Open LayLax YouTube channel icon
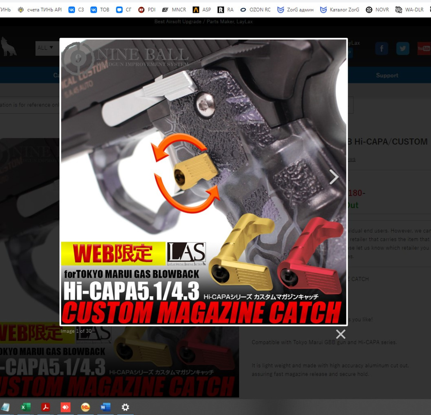Screen dimensions: 431x415 click(x=424, y=49)
